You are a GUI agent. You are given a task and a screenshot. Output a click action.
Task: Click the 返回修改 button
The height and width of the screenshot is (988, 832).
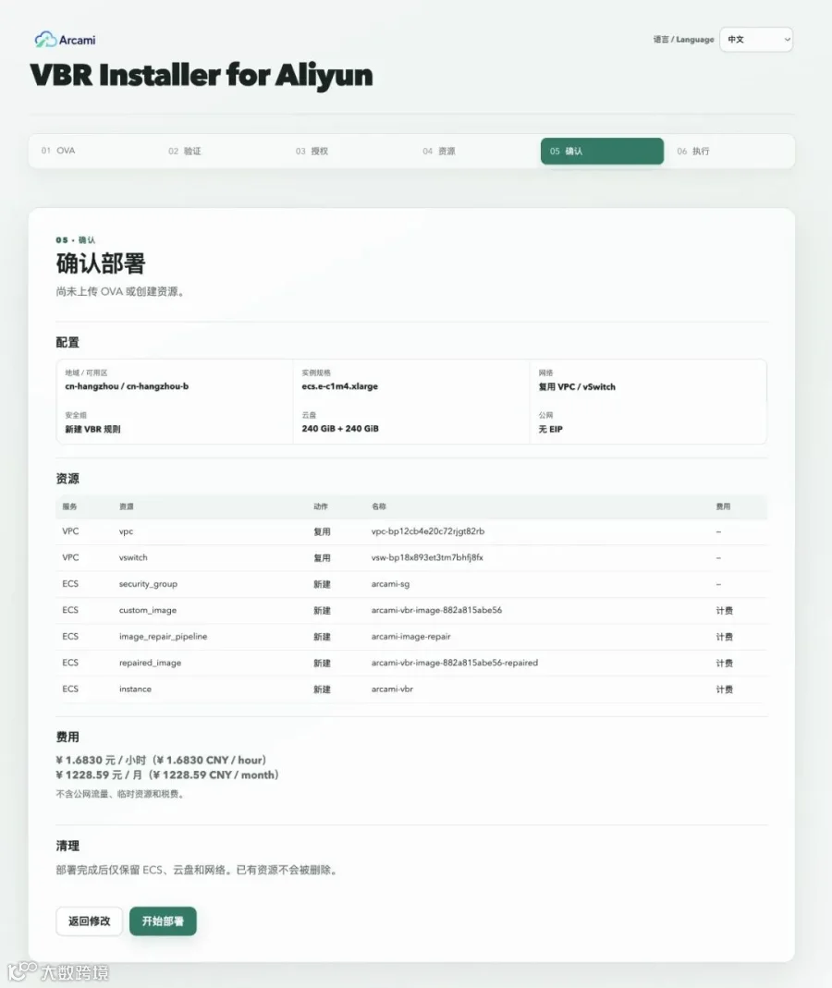[89, 921]
